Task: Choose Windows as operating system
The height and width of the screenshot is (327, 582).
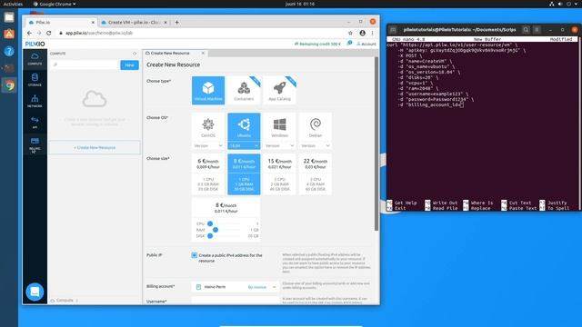Action: pos(279,127)
